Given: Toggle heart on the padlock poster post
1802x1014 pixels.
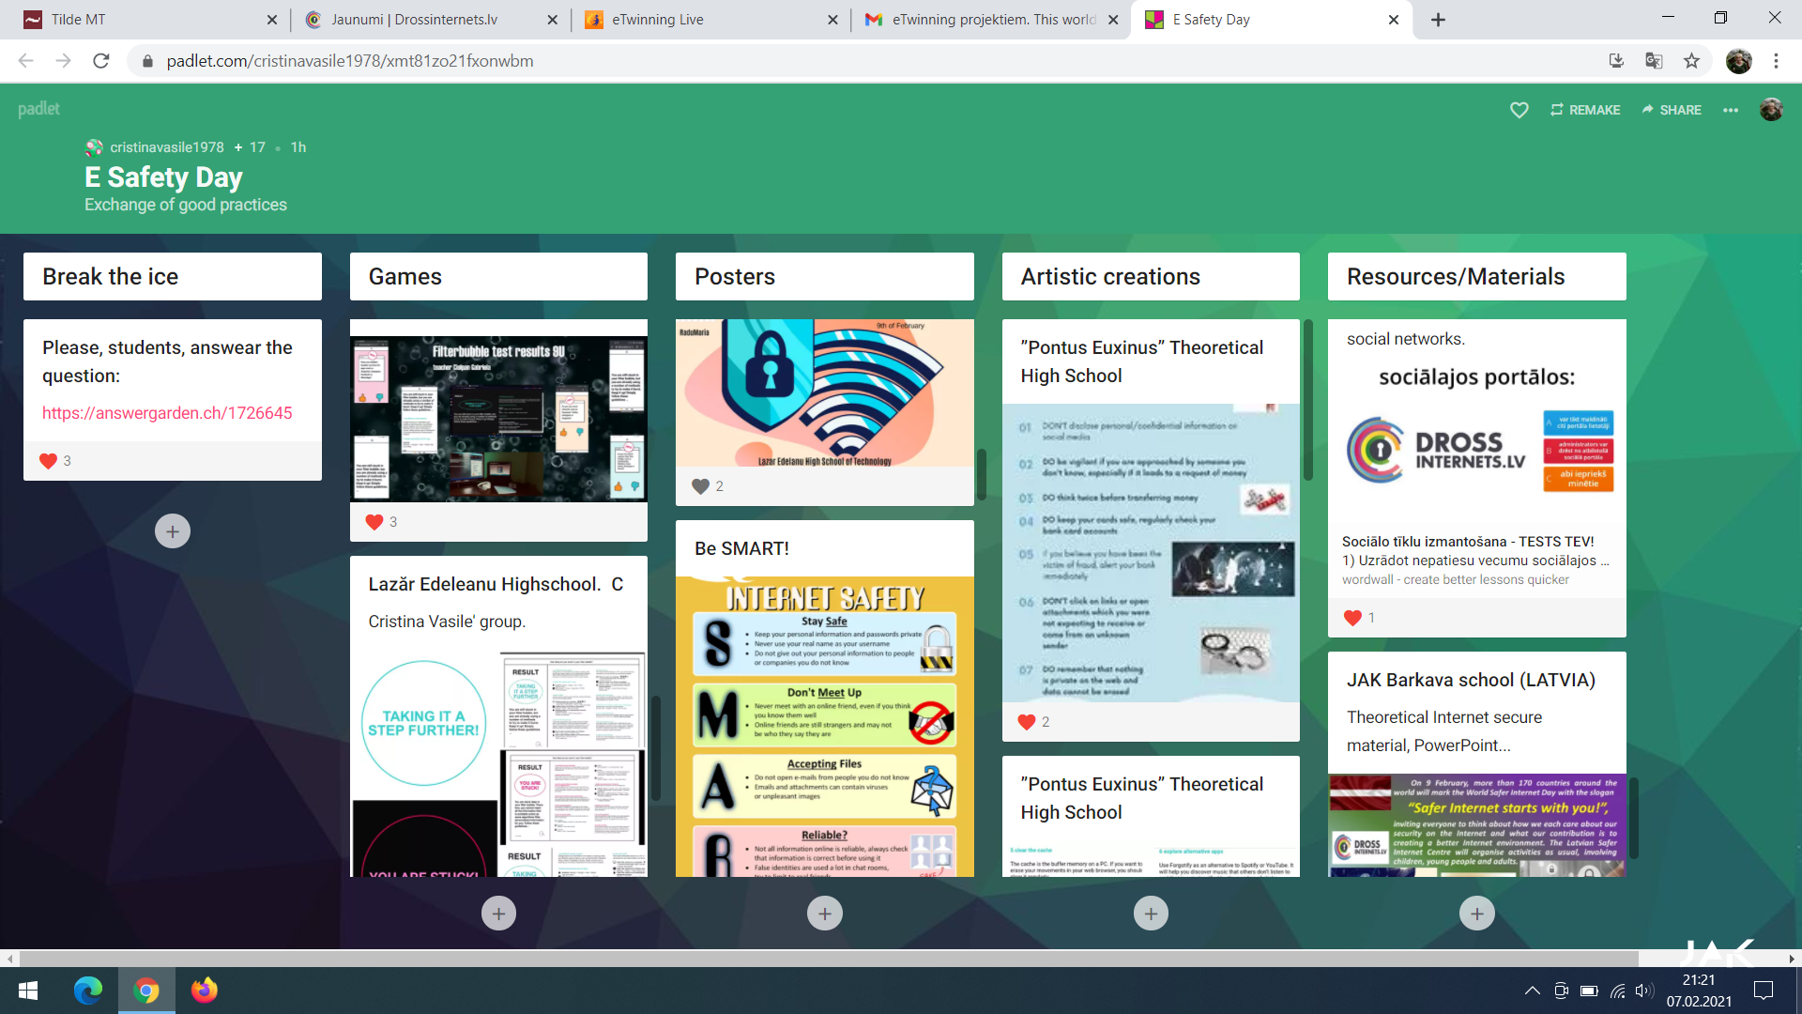Looking at the screenshot, I should [700, 486].
